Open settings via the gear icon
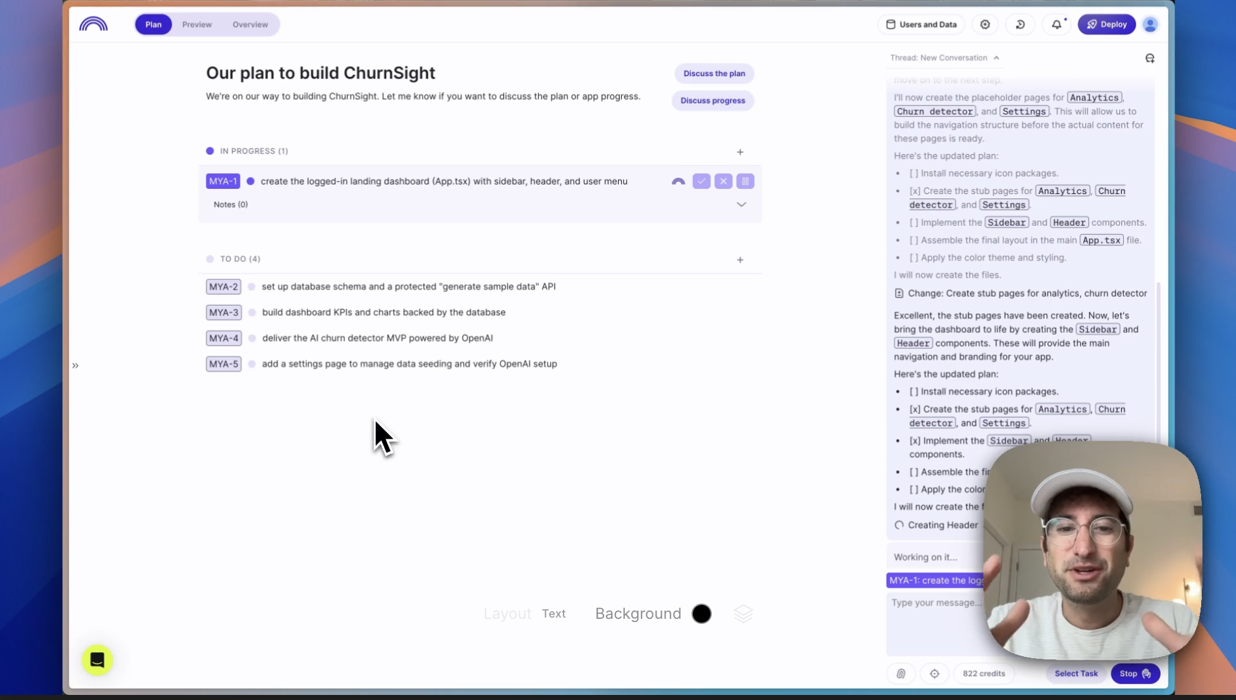The image size is (1236, 700). click(x=985, y=24)
